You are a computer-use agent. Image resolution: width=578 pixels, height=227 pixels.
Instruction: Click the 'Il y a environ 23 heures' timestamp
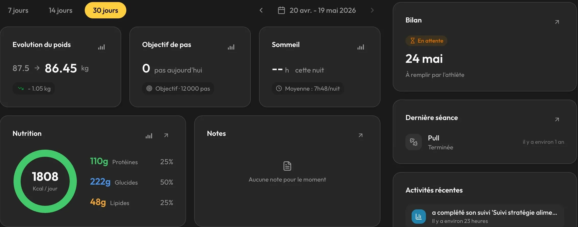[x=460, y=221]
